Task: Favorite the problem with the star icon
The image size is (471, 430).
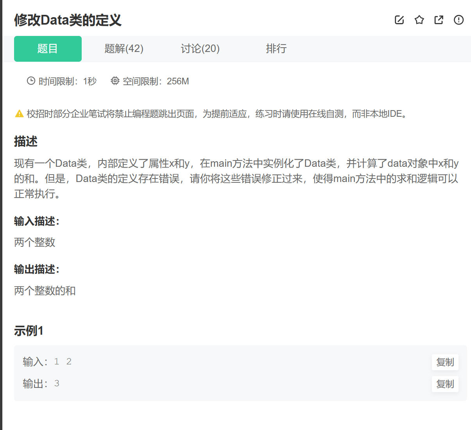Action: tap(419, 20)
